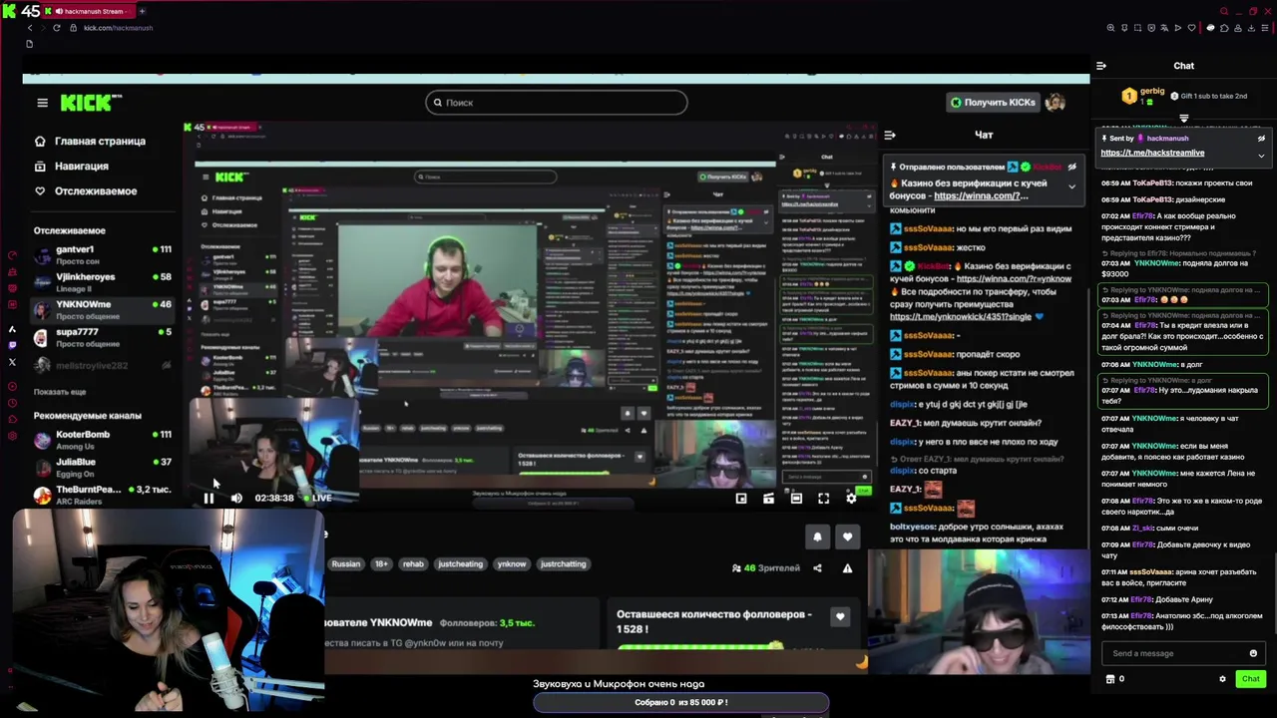Image resolution: width=1277 pixels, height=718 pixels.
Task: Open the JuliaBlue recommended channel
Action: pos(101,467)
